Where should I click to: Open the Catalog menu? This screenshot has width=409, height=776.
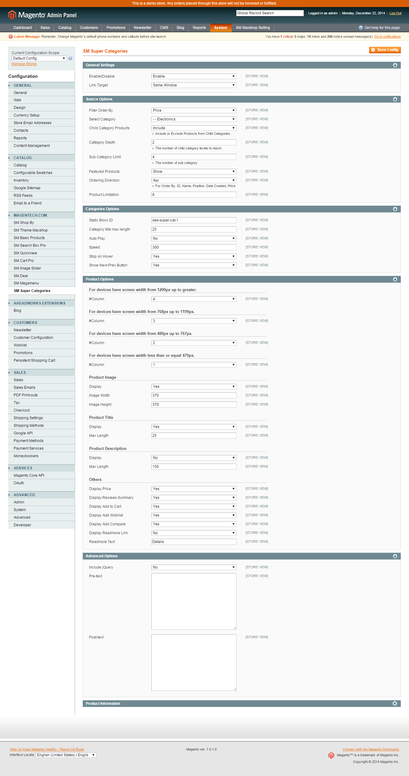click(65, 28)
